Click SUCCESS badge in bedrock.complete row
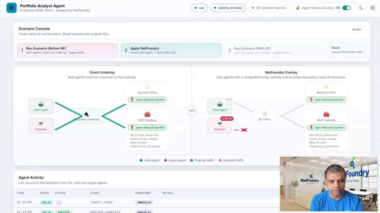380x213 pixels. tap(63, 212)
